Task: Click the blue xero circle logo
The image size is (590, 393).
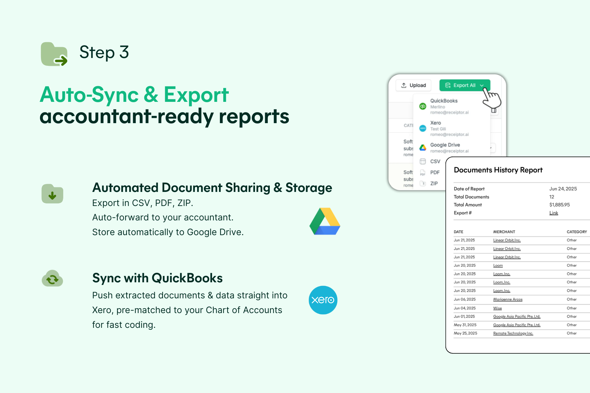Action: pos(323,300)
